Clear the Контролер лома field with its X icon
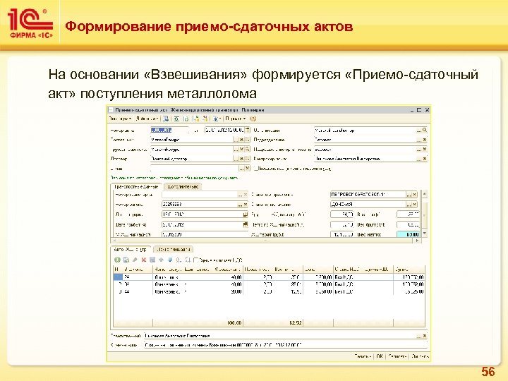508x381 pixels. tap(425, 159)
